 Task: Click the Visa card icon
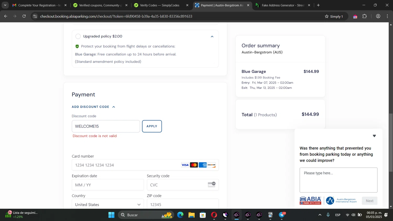pos(185,165)
